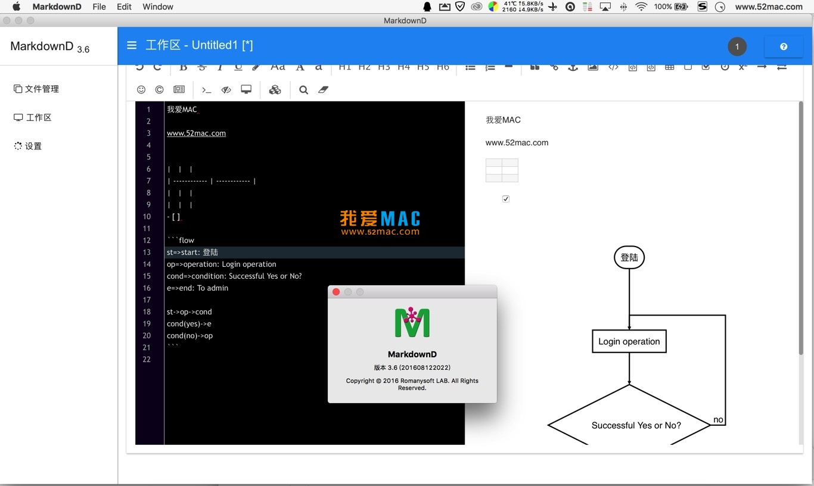The height and width of the screenshot is (486, 814).
Task: Click the undo arrow in the toolbar
Action: coord(139,67)
